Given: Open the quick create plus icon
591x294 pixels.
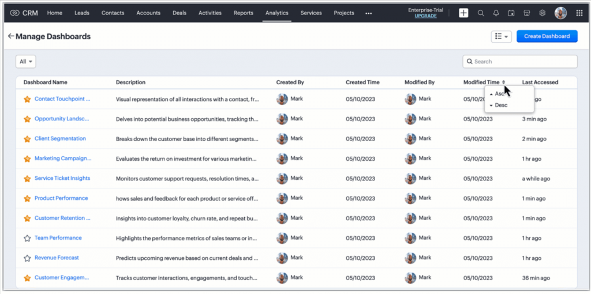Looking at the screenshot, I should 463,13.
